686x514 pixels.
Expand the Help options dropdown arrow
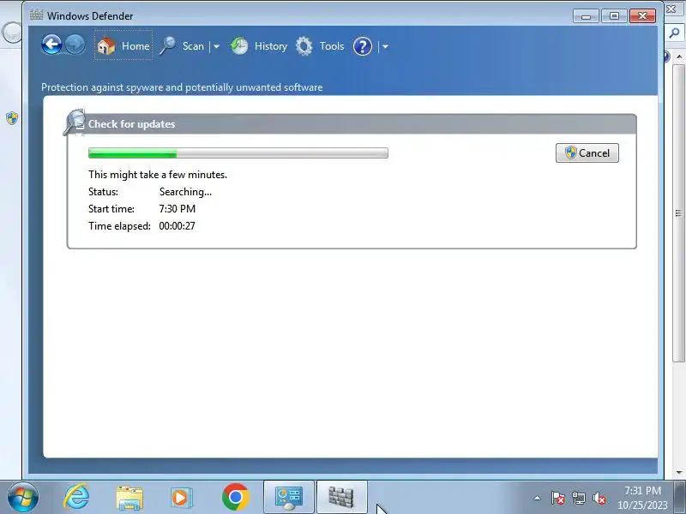(385, 46)
